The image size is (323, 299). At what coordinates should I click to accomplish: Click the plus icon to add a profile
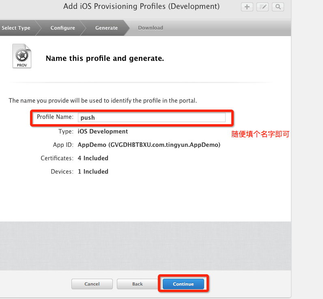(x=246, y=7)
